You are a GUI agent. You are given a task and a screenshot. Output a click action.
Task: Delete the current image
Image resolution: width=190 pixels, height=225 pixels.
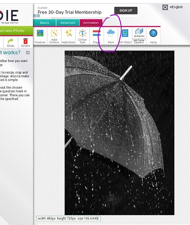click(25, 43)
